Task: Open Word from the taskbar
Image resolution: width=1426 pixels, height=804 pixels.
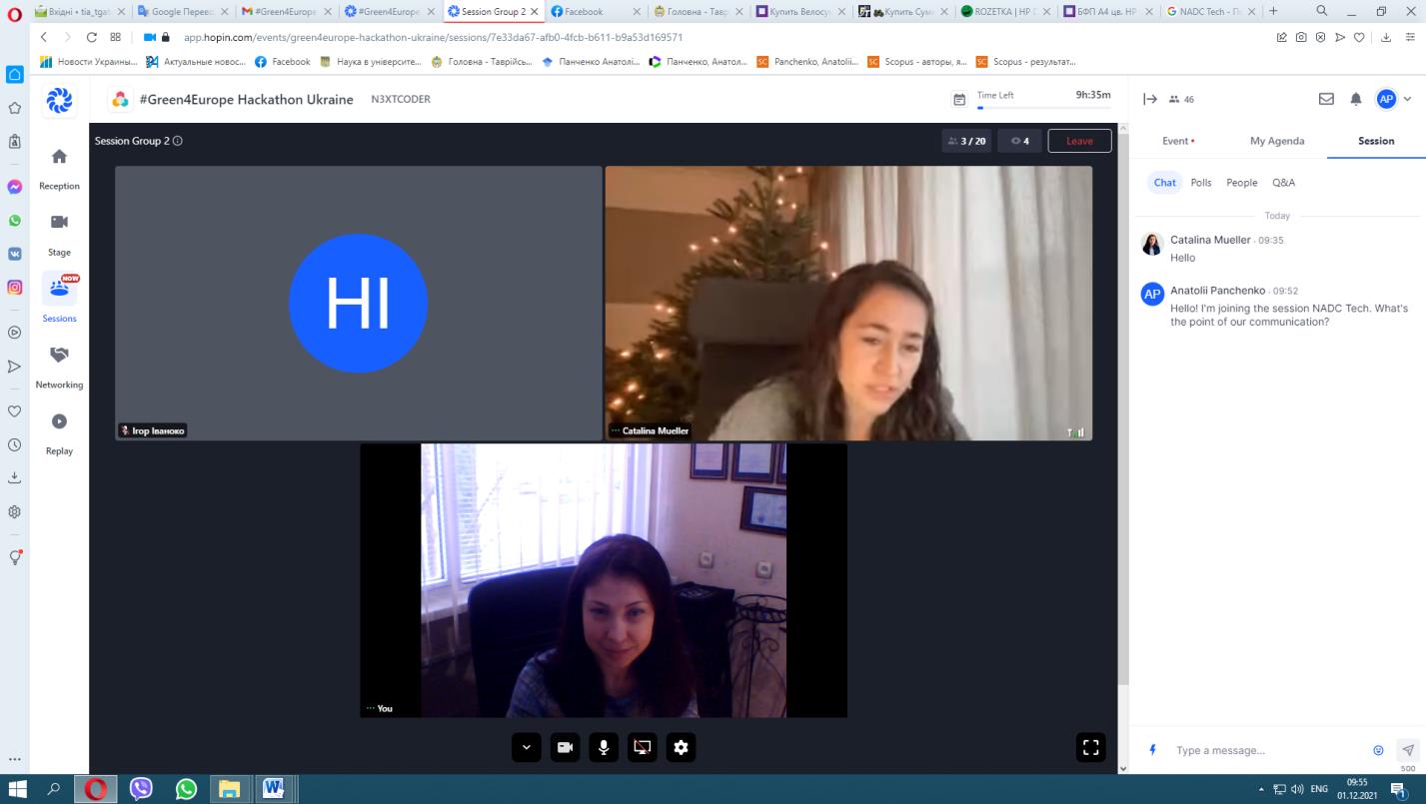Action: [x=274, y=789]
